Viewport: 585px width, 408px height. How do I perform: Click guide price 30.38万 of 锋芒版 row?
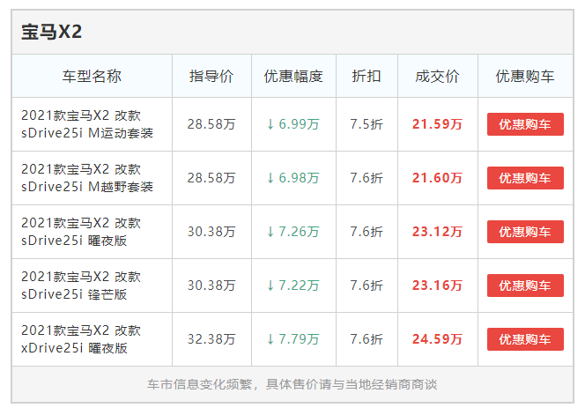coord(211,286)
